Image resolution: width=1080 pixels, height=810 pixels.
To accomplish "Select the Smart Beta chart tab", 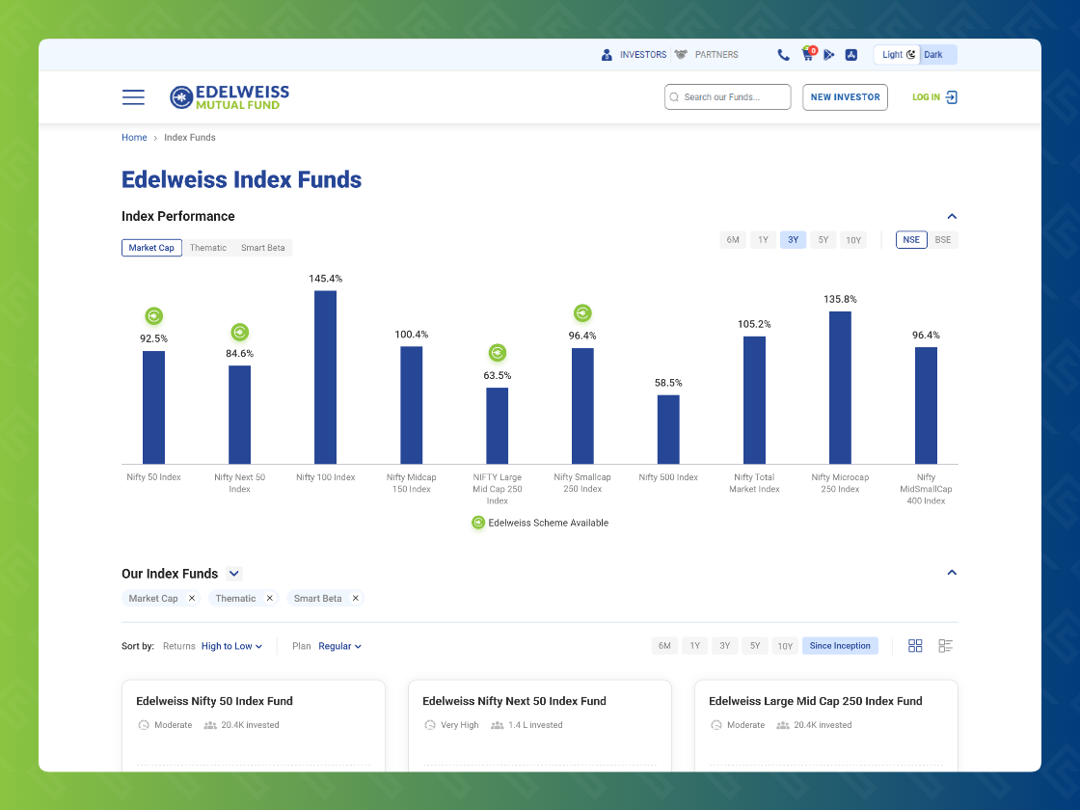I will coord(263,248).
